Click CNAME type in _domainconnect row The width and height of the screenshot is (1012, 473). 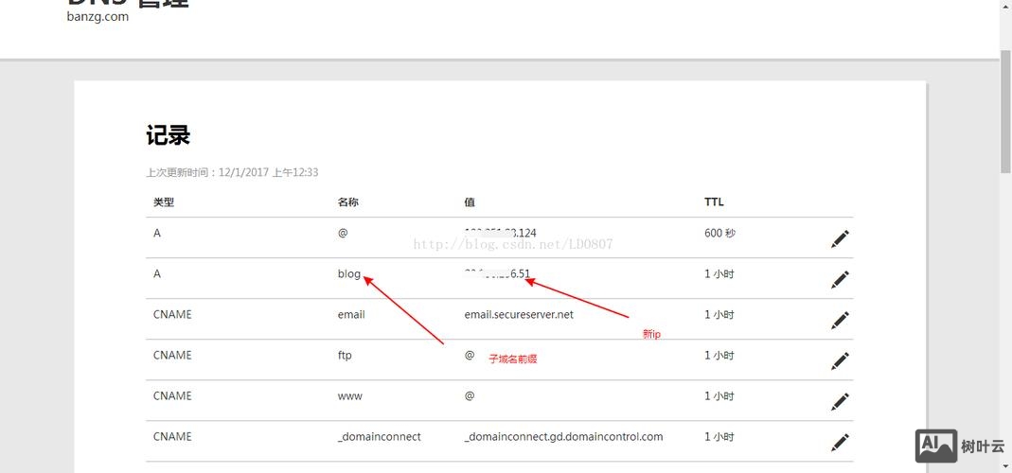[x=172, y=436]
